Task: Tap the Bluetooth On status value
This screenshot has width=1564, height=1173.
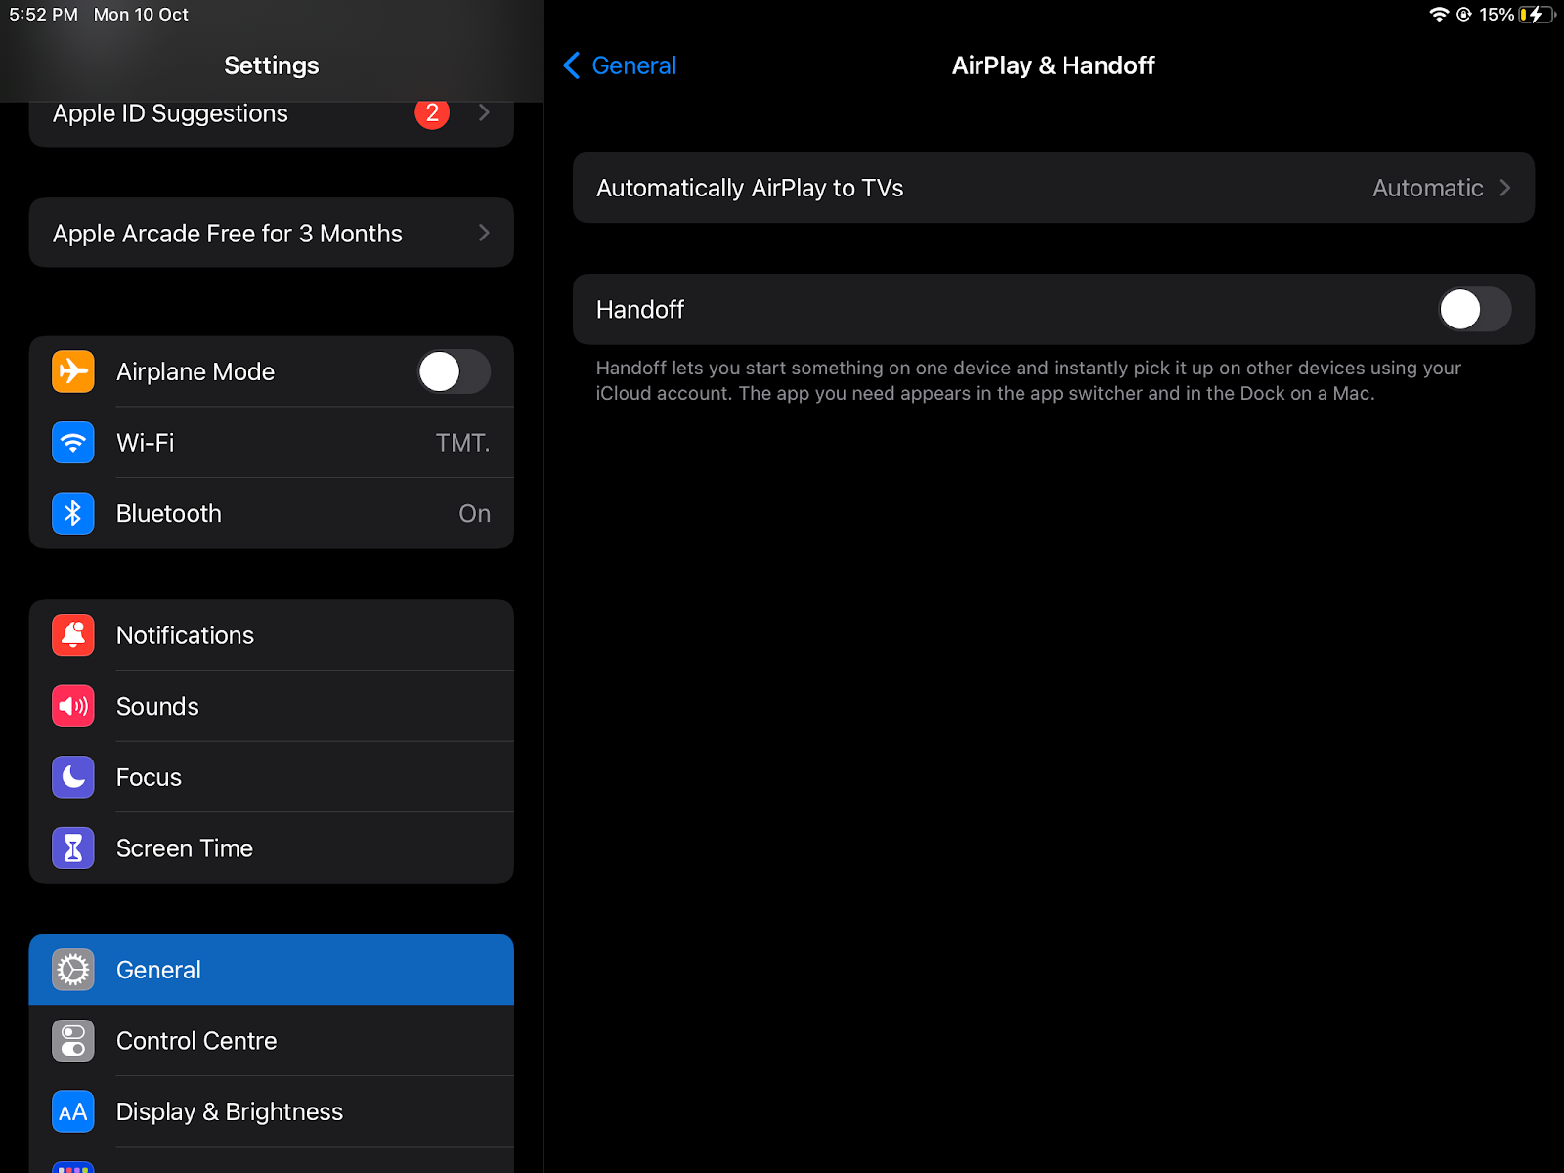Action: [x=475, y=513]
